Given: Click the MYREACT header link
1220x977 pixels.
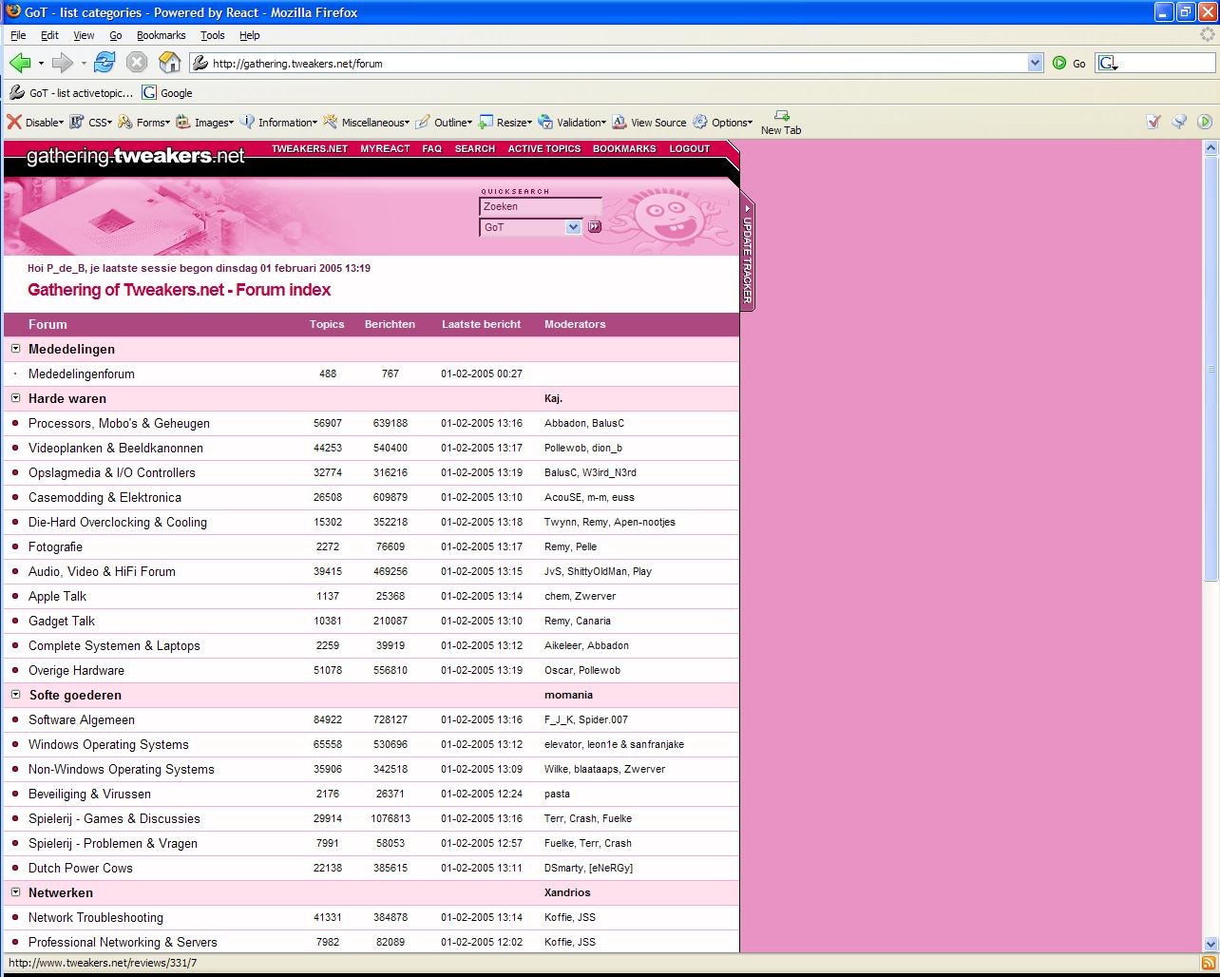Looking at the screenshot, I should point(385,149).
